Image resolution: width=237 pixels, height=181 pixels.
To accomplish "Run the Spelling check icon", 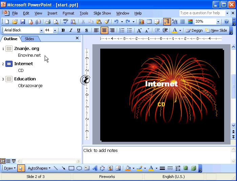I will tap(65, 22).
